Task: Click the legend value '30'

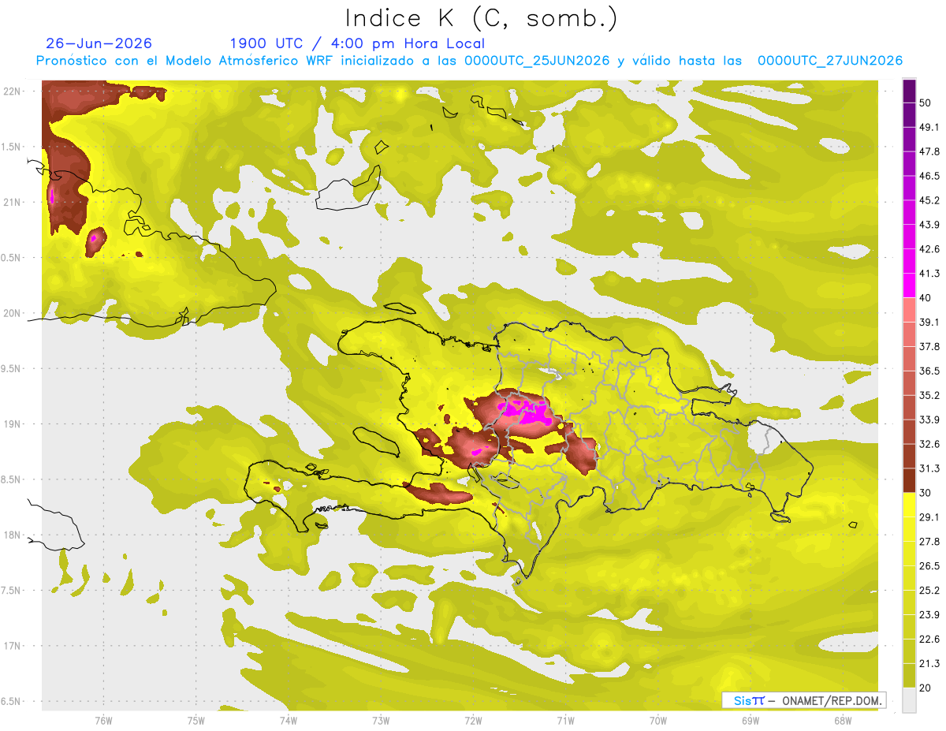Action: [x=926, y=493]
